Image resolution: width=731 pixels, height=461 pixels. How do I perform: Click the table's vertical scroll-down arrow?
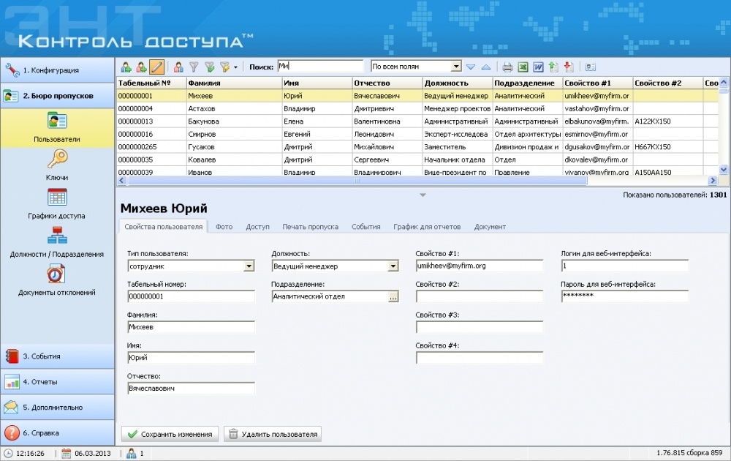(x=724, y=170)
